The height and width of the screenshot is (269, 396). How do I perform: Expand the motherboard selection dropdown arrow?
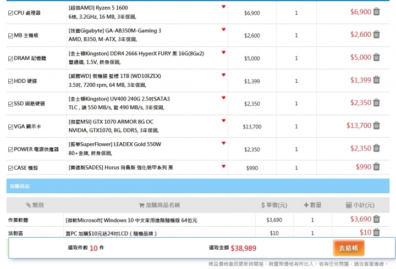[223, 30]
